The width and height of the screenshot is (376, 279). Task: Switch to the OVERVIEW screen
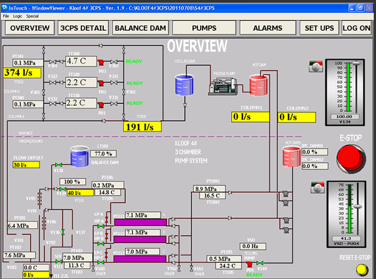(30, 28)
